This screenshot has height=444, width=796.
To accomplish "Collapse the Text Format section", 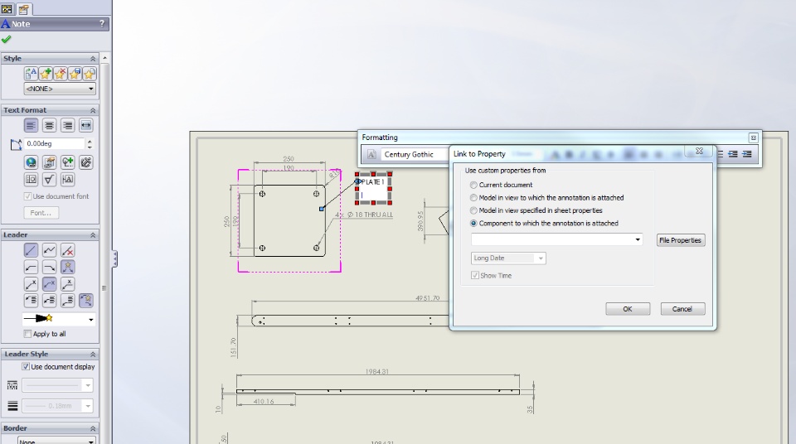I will (x=93, y=110).
